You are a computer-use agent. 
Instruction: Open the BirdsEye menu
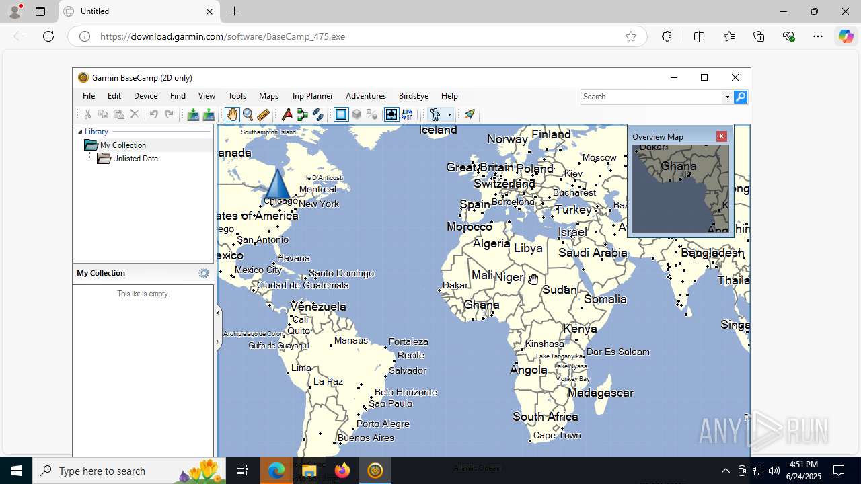414,96
